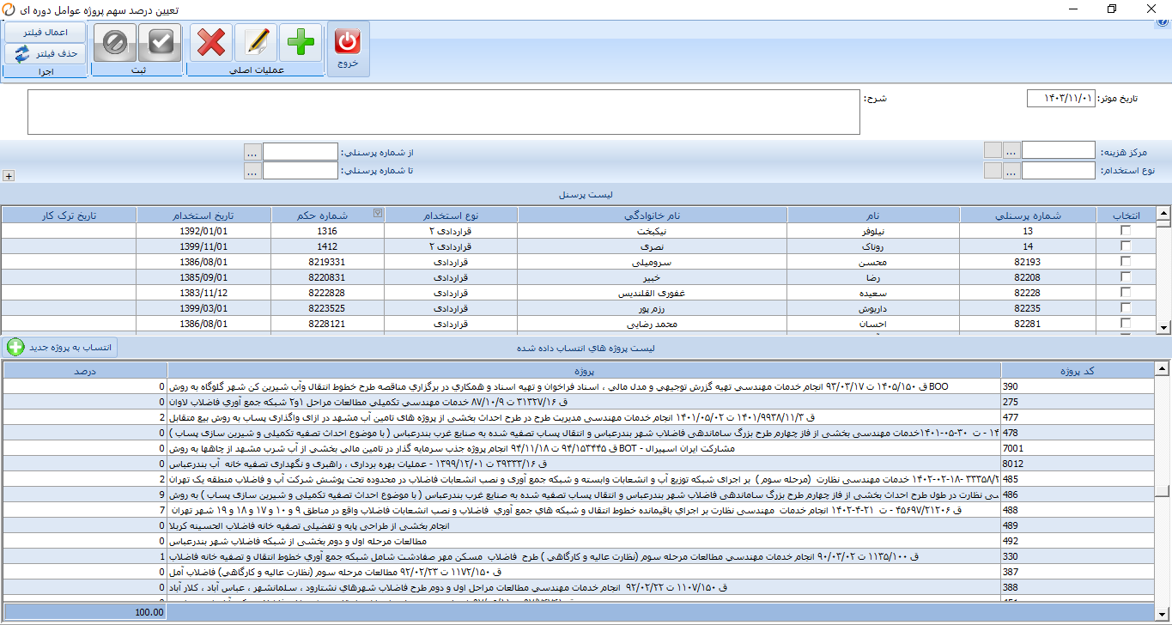Screen dimensions: 1172x625
Task: Click the red X delete icon
Action: [210, 41]
